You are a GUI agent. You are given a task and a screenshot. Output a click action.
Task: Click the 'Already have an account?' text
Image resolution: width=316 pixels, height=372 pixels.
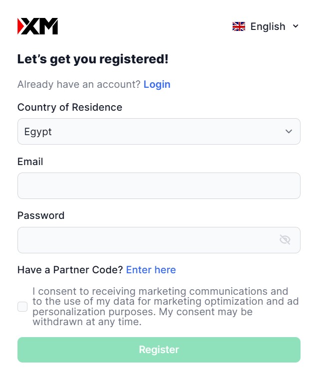point(79,84)
